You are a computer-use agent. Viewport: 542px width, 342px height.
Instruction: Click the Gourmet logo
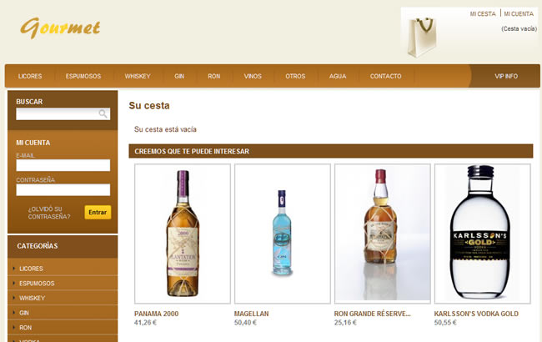[x=60, y=28]
